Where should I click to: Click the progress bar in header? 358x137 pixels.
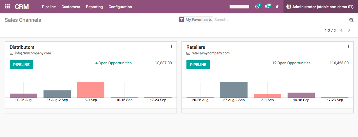tap(239, 7)
